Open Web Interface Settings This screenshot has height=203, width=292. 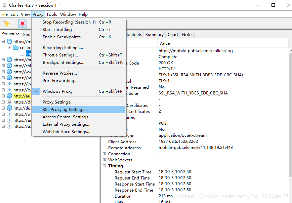pyautogui.click(x=79, y=132)
